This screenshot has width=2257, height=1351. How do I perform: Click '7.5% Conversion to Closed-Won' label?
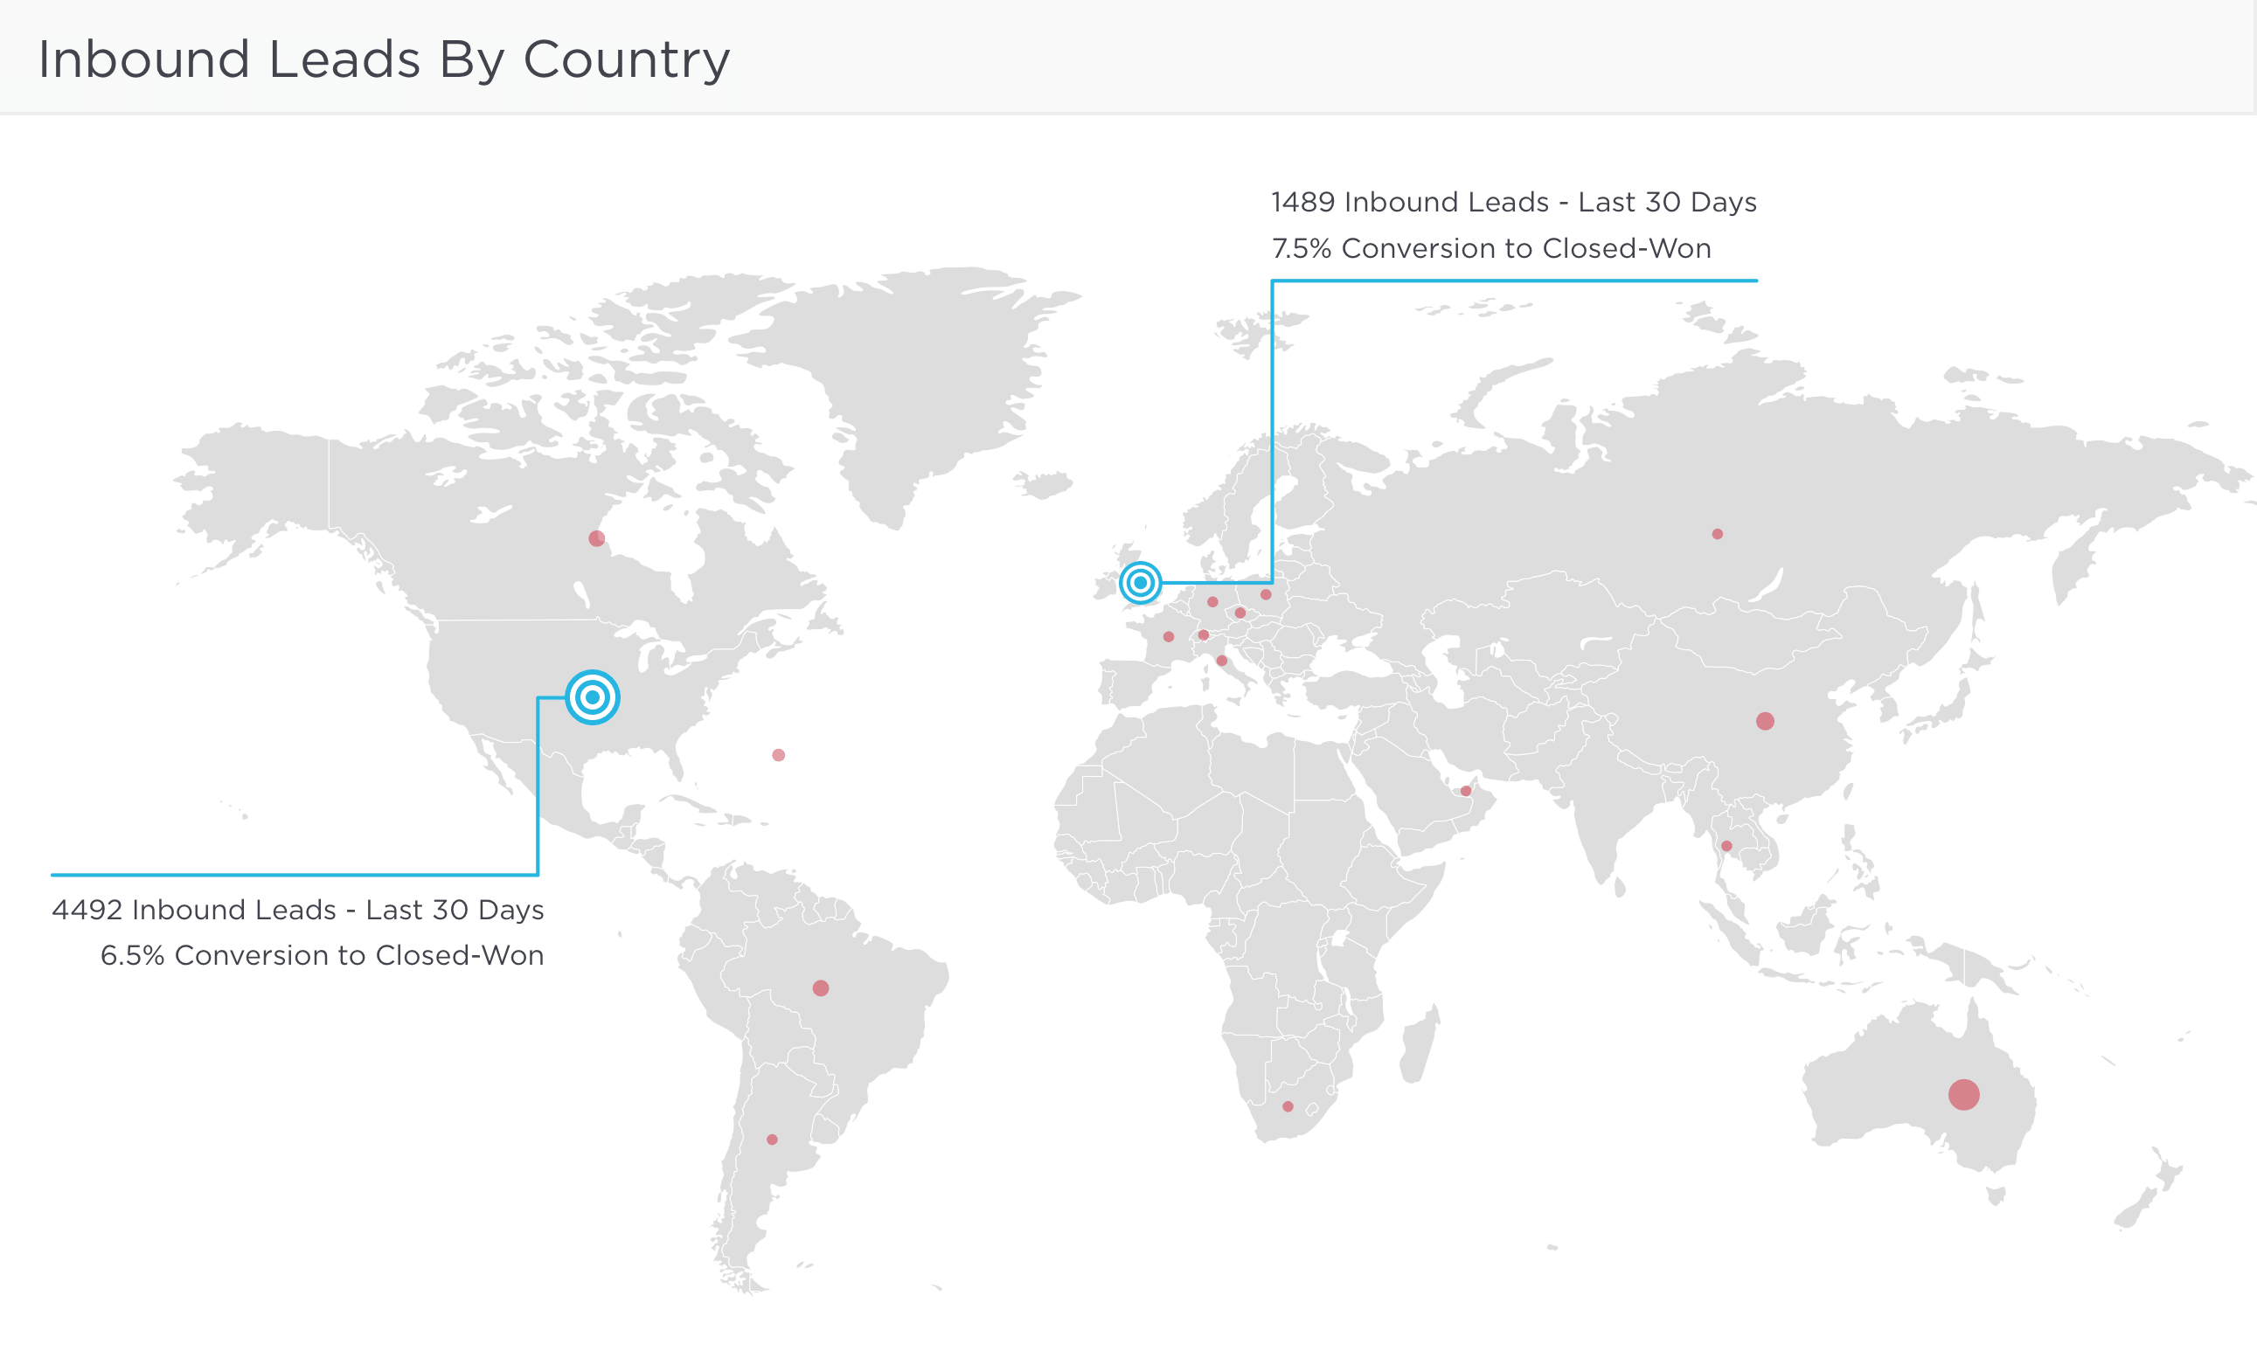point(1490,248)
